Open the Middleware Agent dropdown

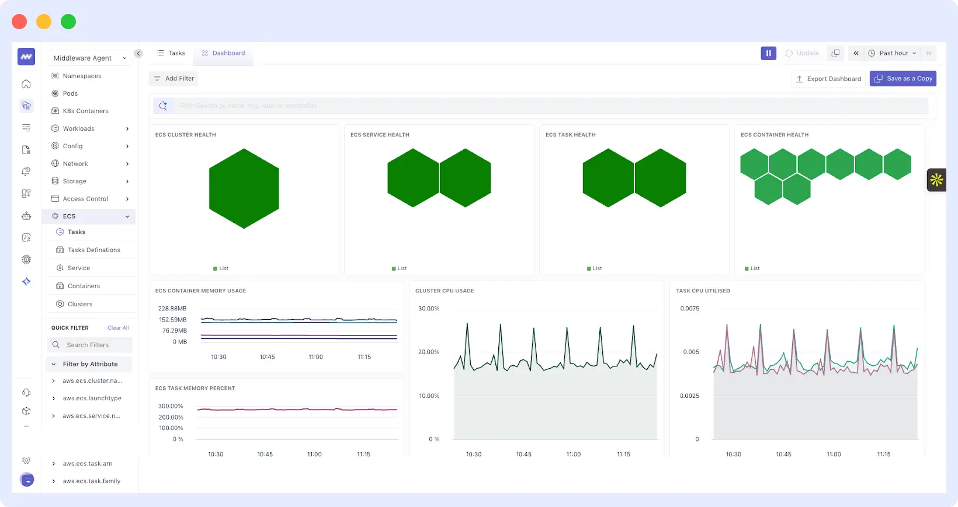90,58
